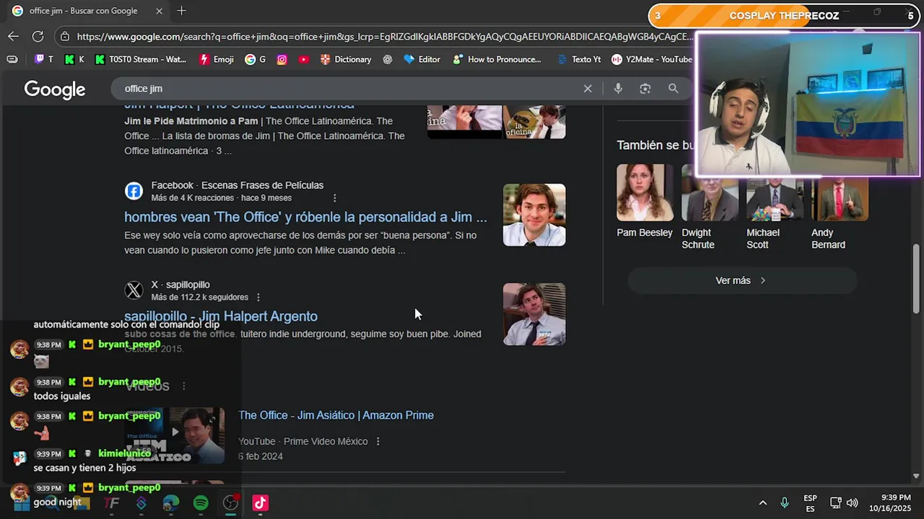Switch the ESP ES input language indicator
This screenshot has width=924, height=519.
click(810, 503)
